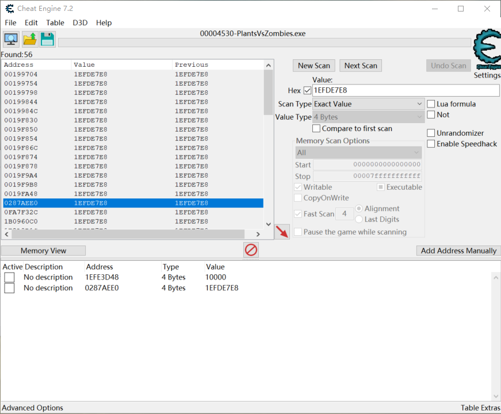Check the CopyOnWrite option
The image size is (501, 414).
pos(298,198)
